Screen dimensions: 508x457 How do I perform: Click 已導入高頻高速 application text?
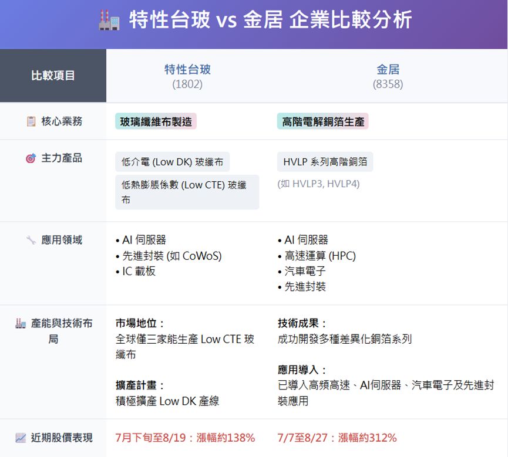coord(386,393)
